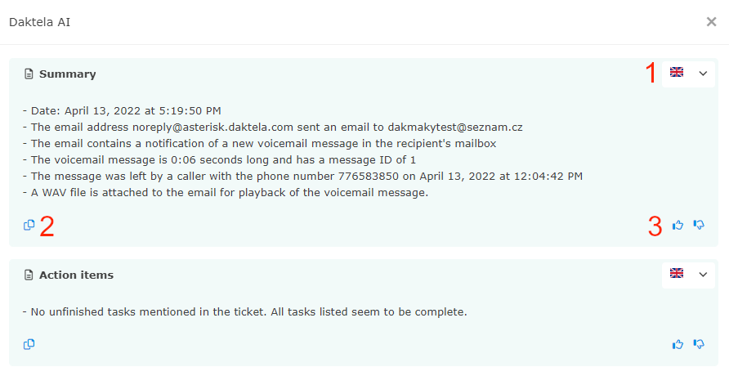Click the document icon beside Summary

pyautogui.click(x=29, y=74)
